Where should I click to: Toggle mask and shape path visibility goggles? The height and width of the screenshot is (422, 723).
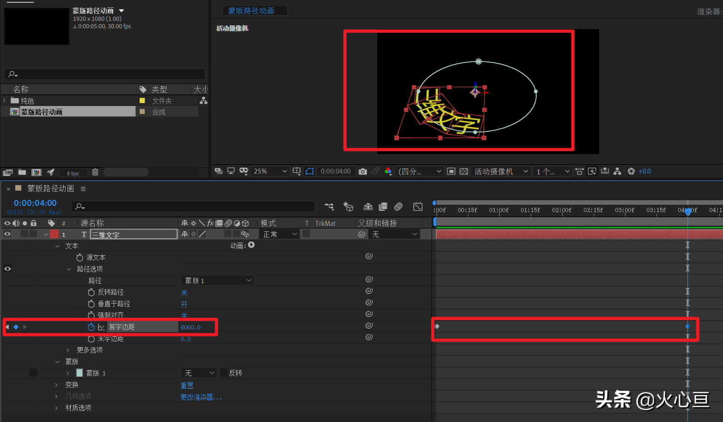click(x=244, y=171)
